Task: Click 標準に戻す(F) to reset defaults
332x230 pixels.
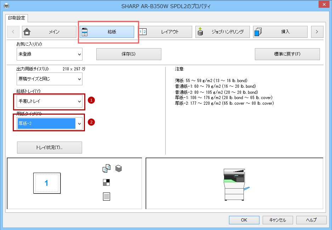Action: click(287, 54)
